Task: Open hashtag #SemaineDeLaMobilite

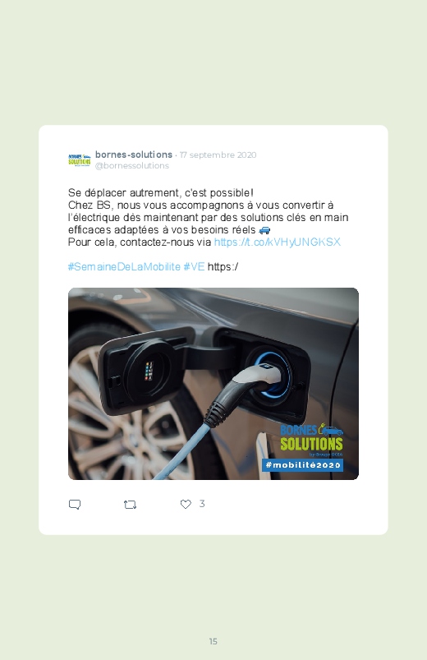Action: (x=124, y=267)
